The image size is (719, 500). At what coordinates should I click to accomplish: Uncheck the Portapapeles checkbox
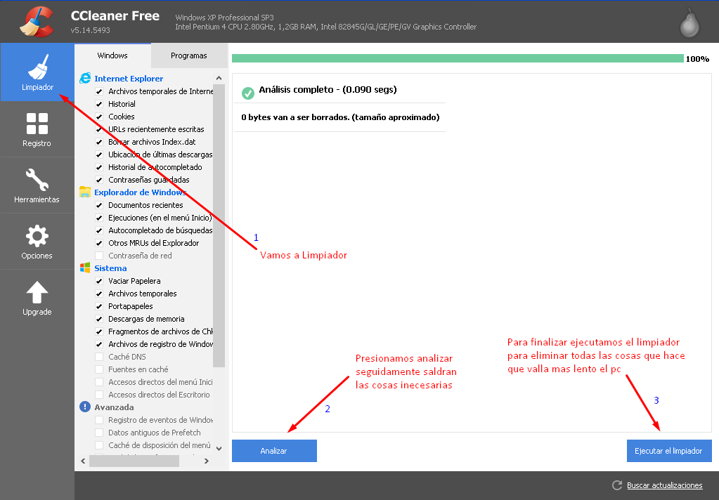coord(99,306)
